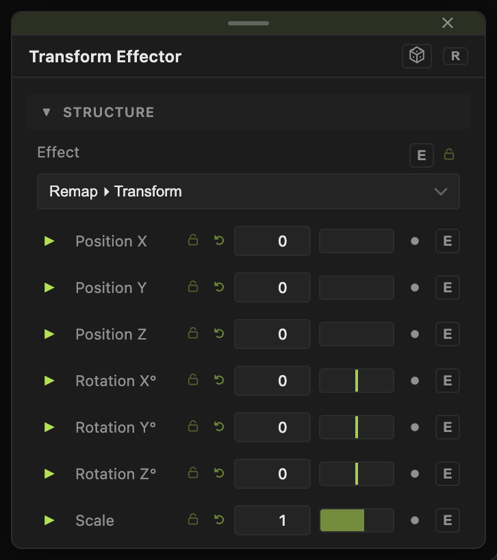This screenshot has height=560, width=497.
Task: Expand the Position X parameter triangle
Action: (49, 241)
